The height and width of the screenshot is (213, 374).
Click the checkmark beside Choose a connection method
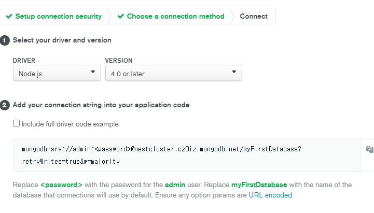121,16
